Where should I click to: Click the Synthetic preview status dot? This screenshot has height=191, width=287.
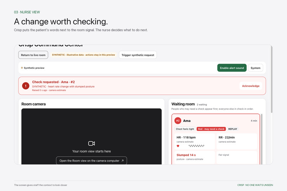pyautogui.click(x=22, y=68)
